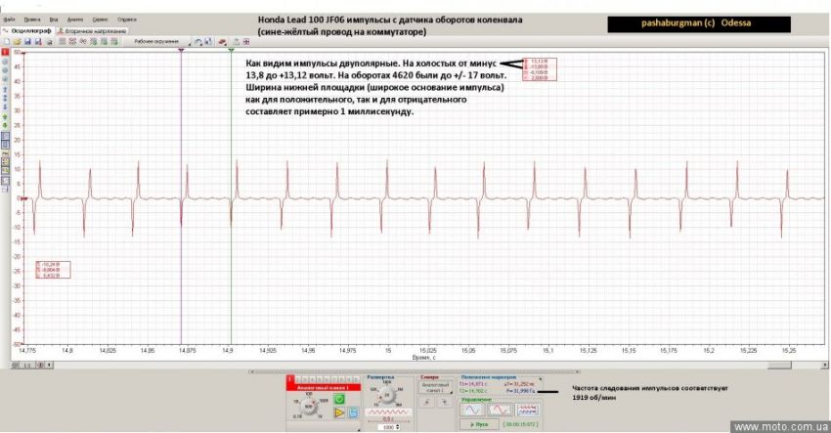Expand the Положение маркеров panel corner arrow
This screenshot has height=433, width=831.
coord(540,378)
